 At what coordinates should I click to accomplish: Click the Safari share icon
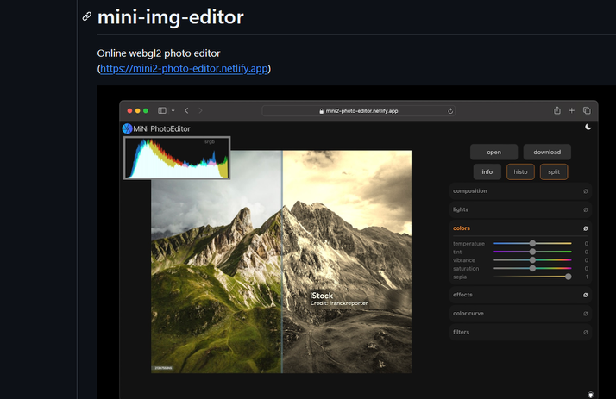(x=557, y=110)
